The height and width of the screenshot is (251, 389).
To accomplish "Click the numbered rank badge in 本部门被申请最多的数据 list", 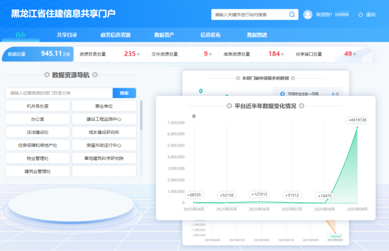I will tap(282, 93).
